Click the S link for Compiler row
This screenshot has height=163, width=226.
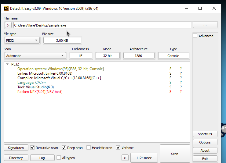[170, 78]
